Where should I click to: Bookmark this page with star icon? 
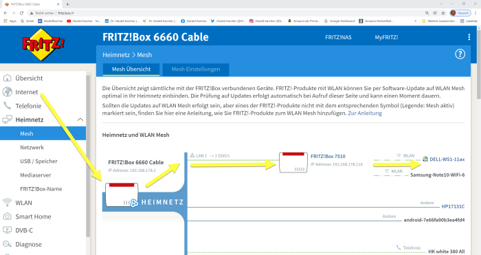point(443,13)
